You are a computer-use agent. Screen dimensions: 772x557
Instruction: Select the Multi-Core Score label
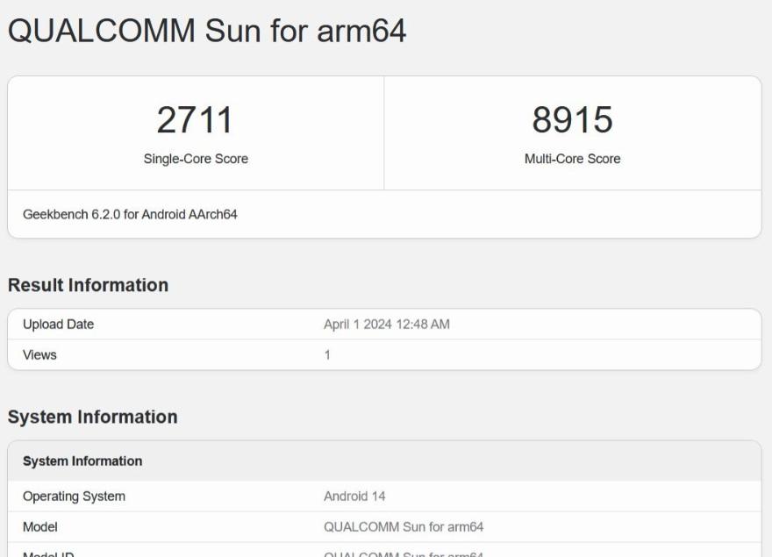point(572,159)
